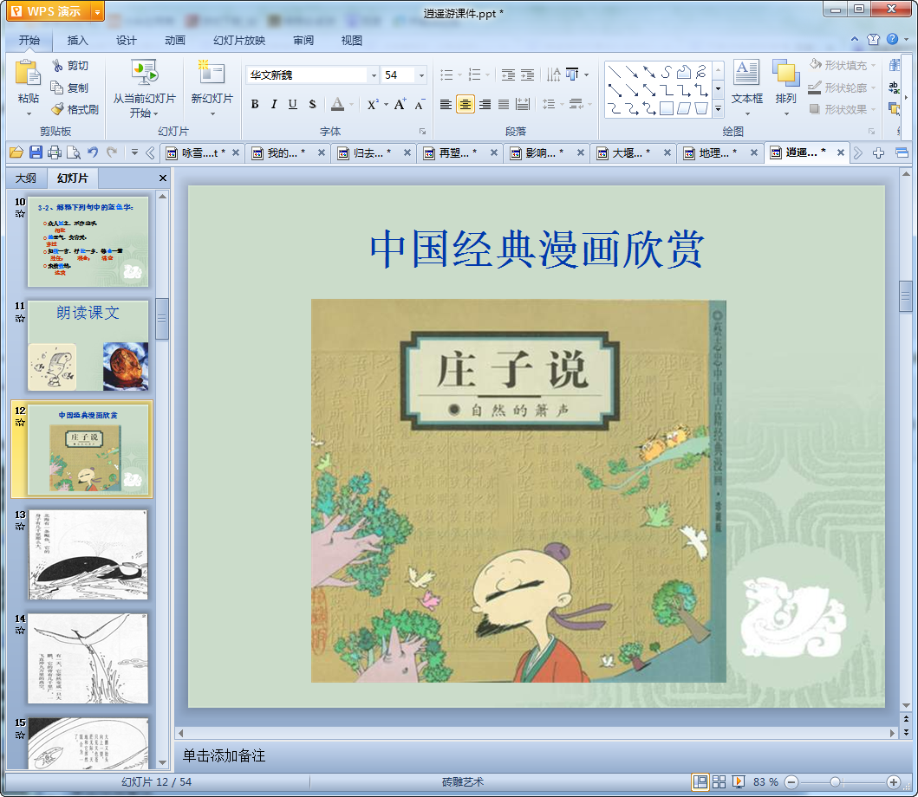Close the 地理 document tab
Screen dimensions: 918x797
pos(753,152)
